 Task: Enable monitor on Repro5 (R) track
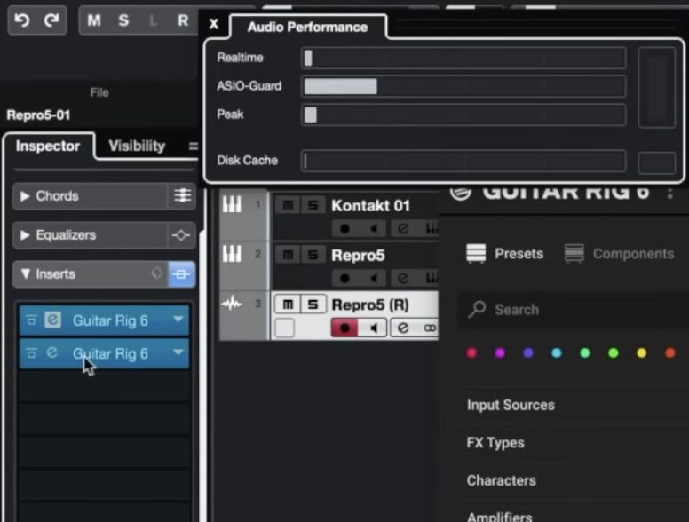coord(374,328)
